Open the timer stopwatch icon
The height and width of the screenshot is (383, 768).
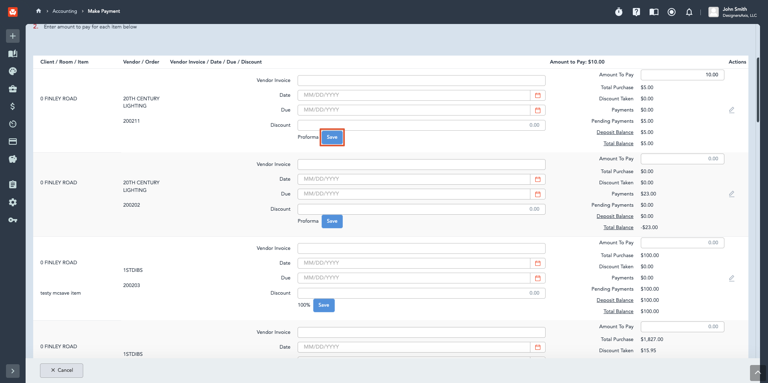pyautogui.click(x=619, y=12)
